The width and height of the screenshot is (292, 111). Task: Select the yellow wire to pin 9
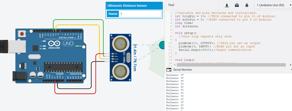point(77,25)
